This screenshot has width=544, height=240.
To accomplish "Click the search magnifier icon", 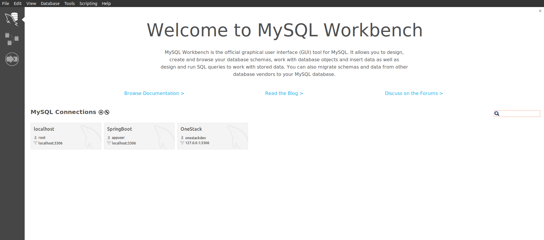I will tap(497, 114).
